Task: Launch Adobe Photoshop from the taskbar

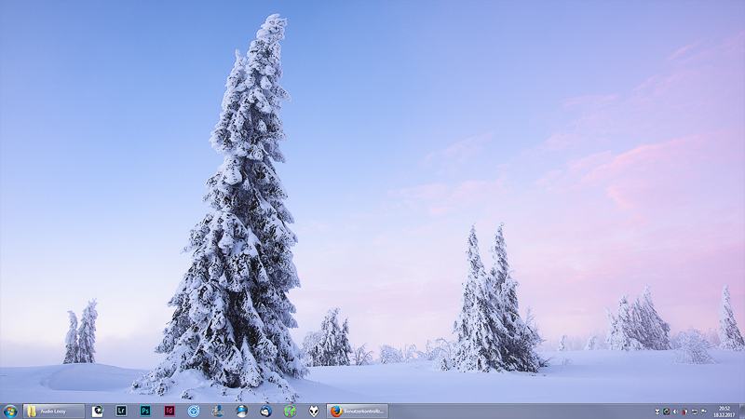Action: coord(145,411)
